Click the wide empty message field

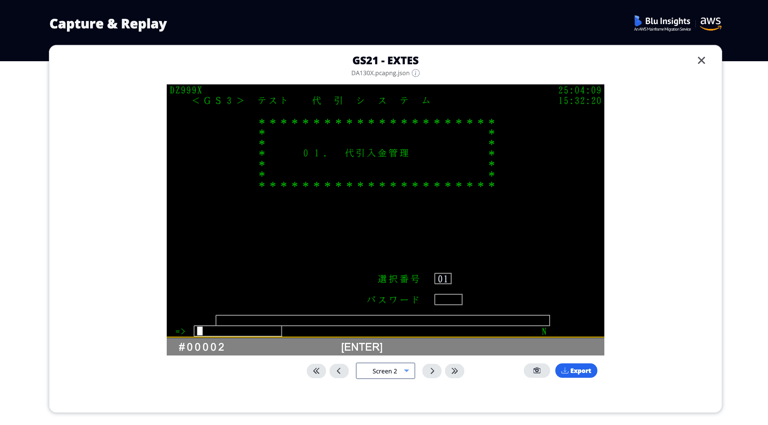(x=382, y=320)
